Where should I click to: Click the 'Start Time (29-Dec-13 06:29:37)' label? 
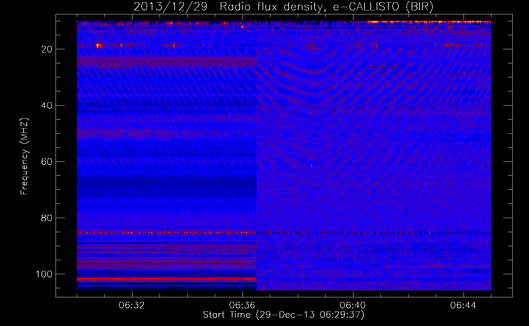[283, 315]
